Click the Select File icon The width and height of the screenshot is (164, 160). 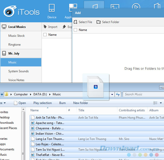coord(75,22)
